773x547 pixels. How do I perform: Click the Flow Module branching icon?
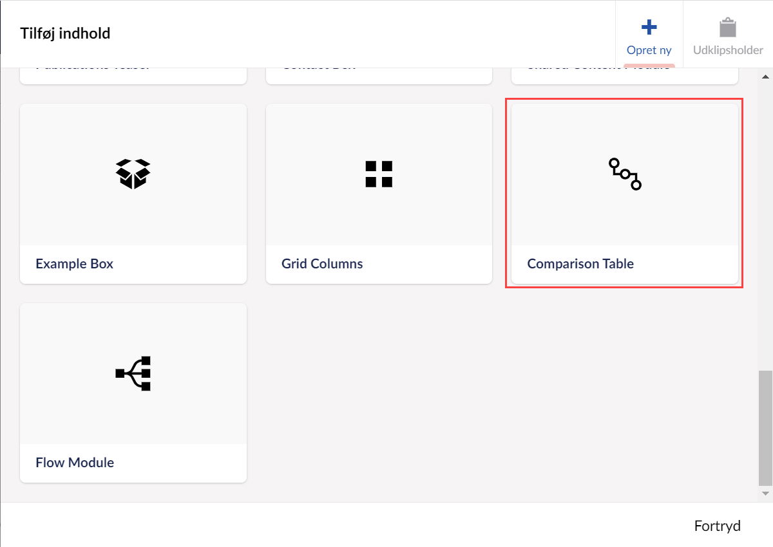coord(133,373)
